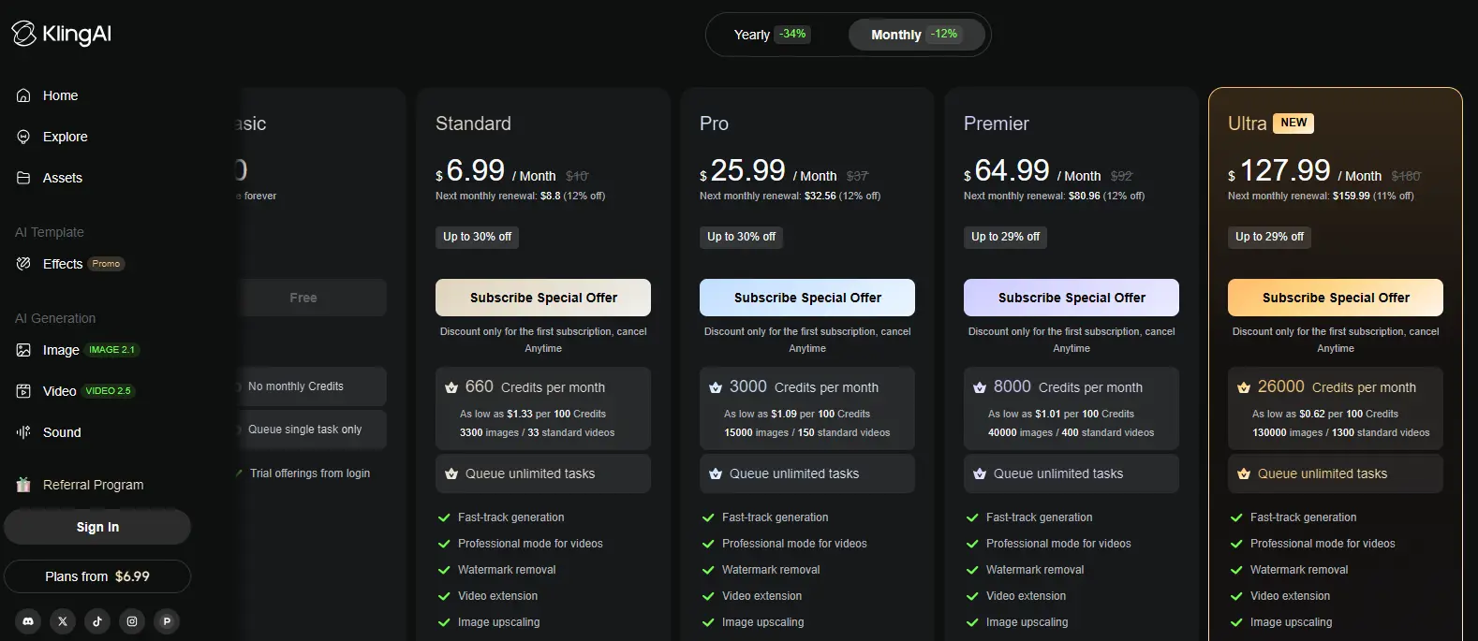This screenshot has height=641, width=1478.
Task: Open the Video generation section
Action: pyautogui.click(x=59, y=391)
